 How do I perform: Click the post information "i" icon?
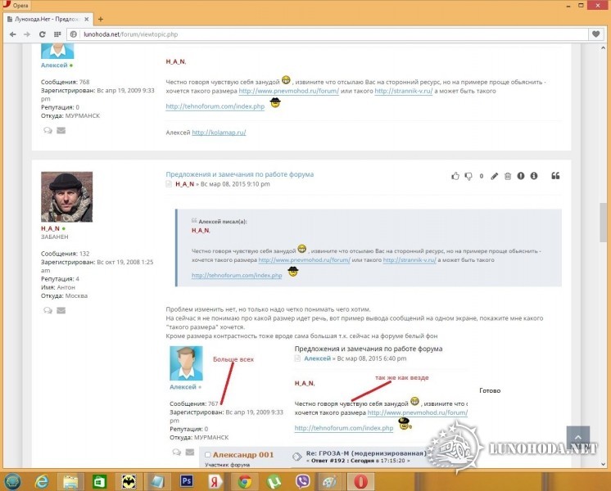click(x=534, y=176)
